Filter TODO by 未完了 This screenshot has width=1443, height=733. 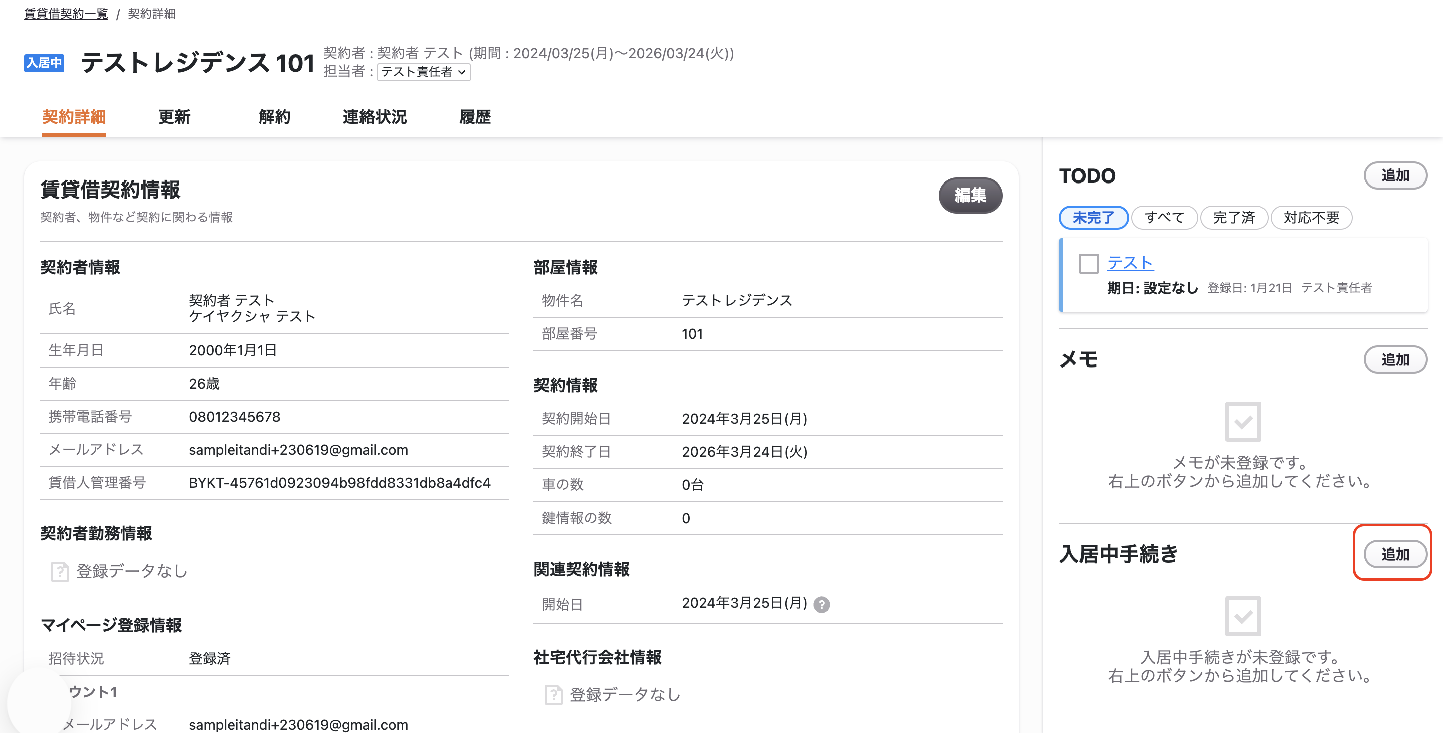1093,217
